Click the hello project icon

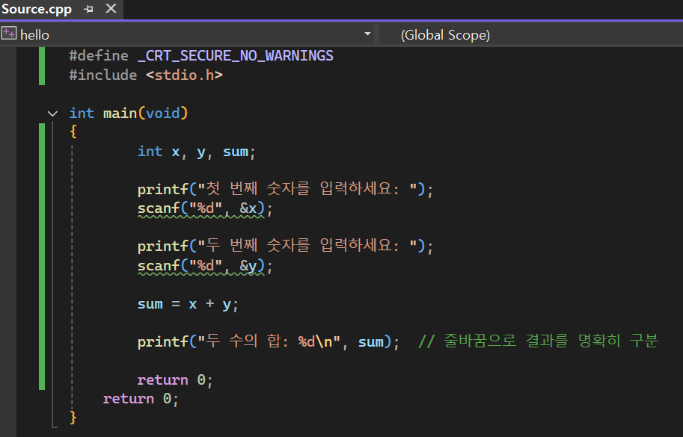9,34
